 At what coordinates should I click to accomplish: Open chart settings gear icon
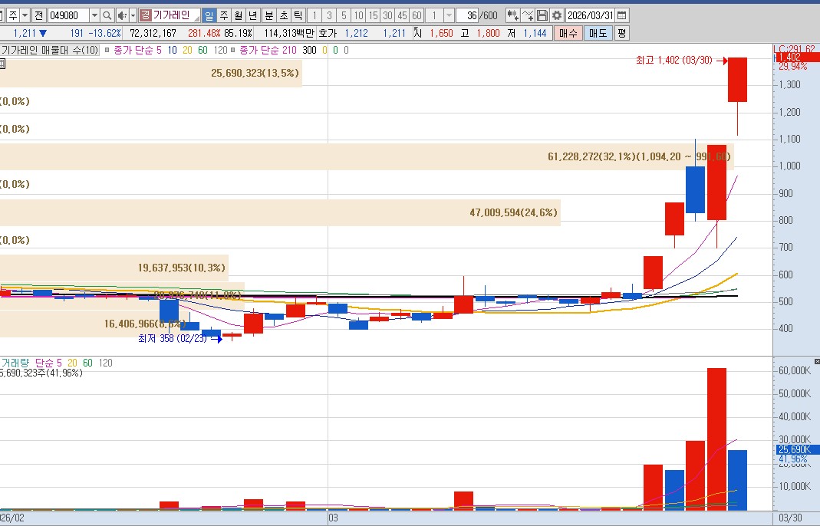click(556, 15)
